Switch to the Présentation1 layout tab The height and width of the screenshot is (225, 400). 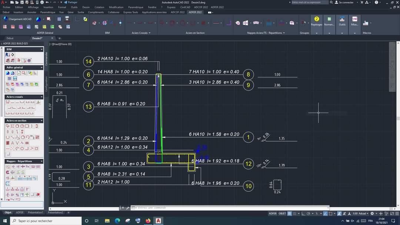36,212
